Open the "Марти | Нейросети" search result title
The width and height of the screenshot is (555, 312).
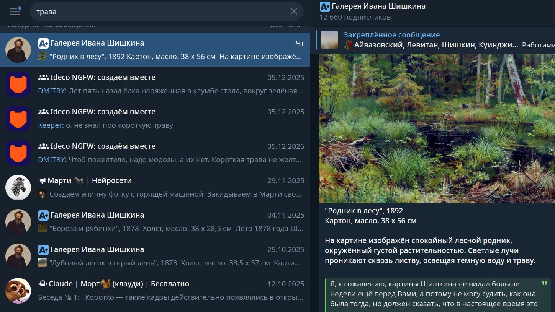click(x=90, y=181)
